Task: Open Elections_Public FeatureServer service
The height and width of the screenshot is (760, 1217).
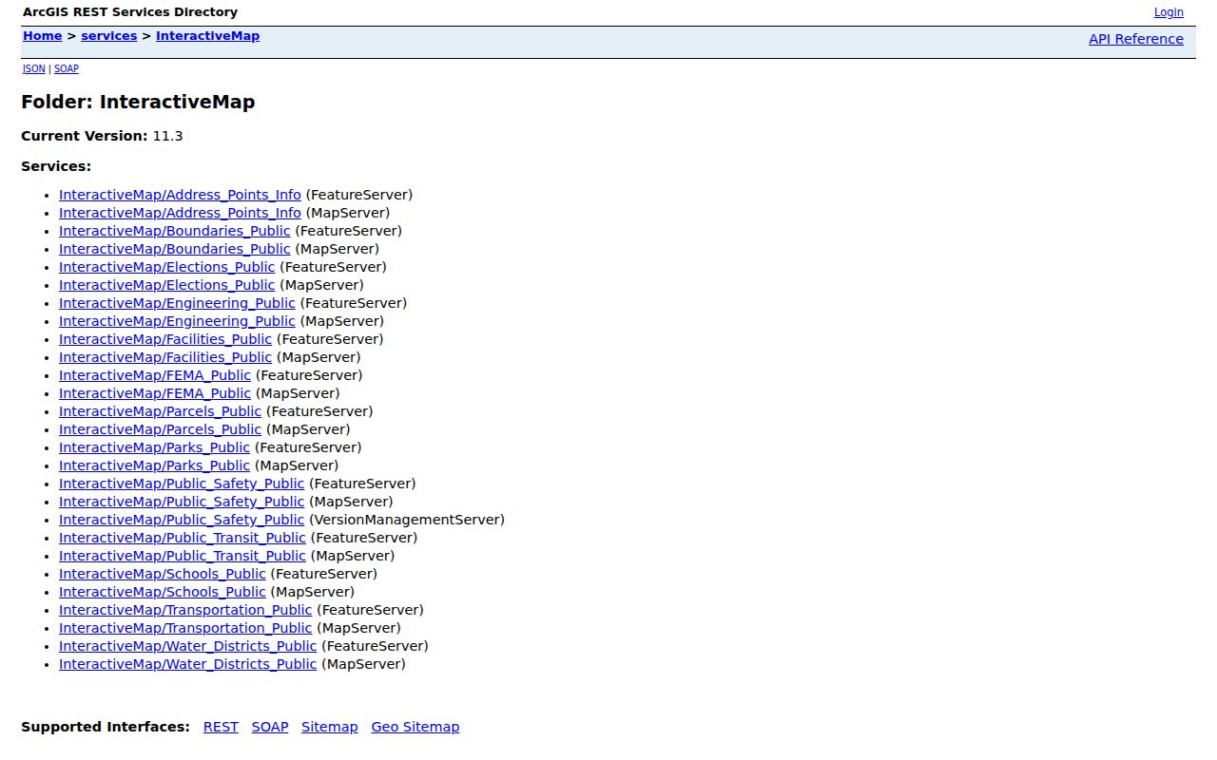Action: pyautogui.click(x=167, y=267)
